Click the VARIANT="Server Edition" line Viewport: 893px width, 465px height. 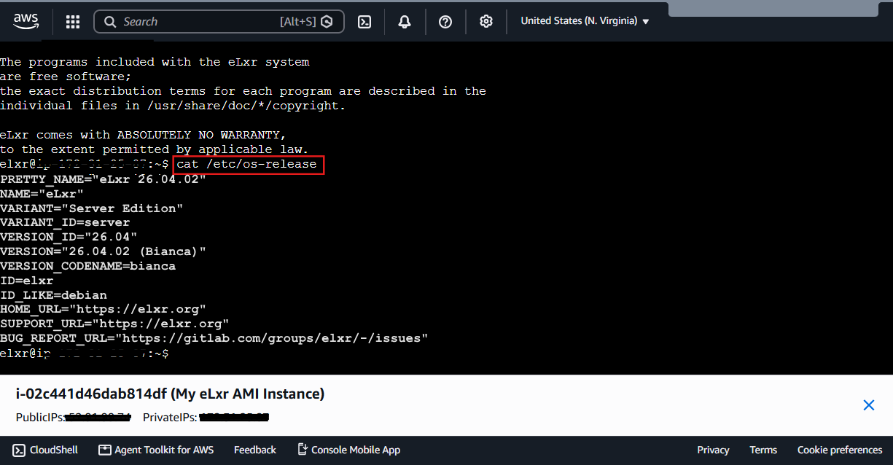[x=91, y=208]
